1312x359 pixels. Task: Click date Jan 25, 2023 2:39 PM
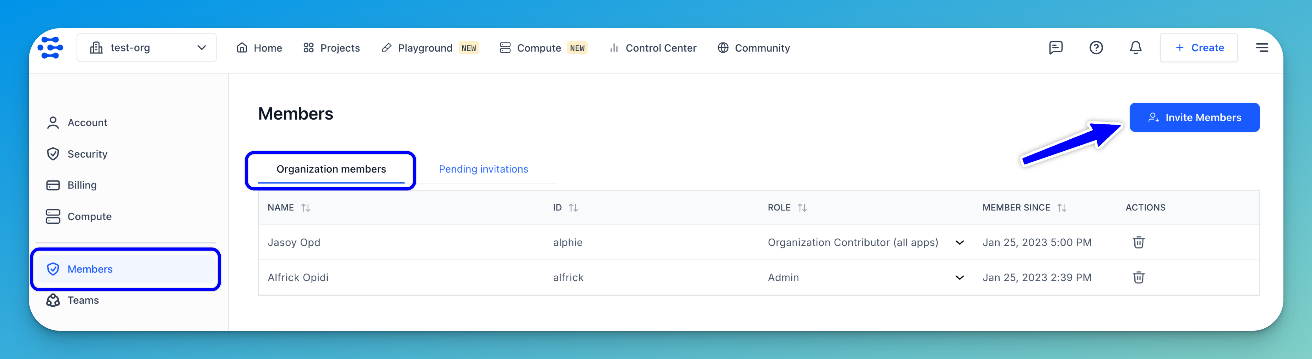point(1037,278)
